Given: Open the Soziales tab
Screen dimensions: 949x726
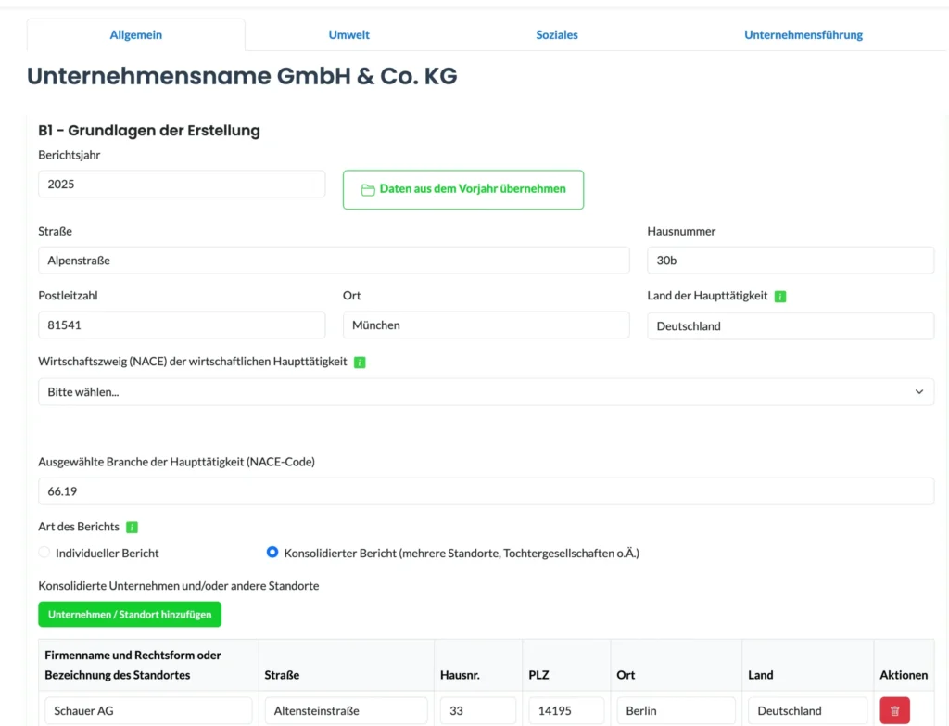Looking at the screenshot, I should click(x=556, y=35).
